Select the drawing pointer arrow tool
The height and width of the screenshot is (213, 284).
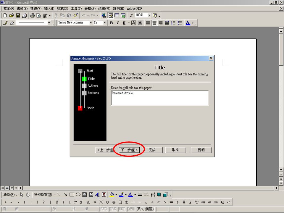point(22,195)
